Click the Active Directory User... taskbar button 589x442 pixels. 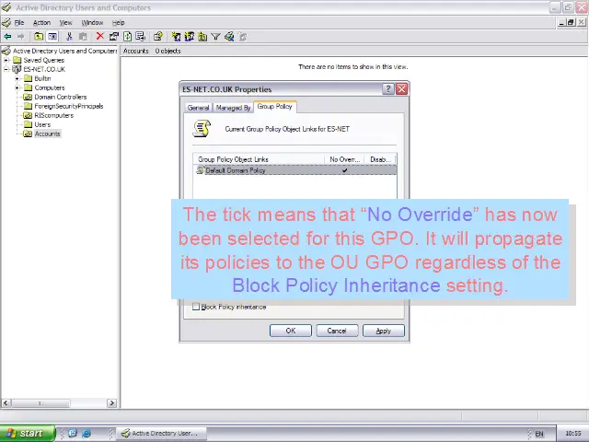coord(162,434)
